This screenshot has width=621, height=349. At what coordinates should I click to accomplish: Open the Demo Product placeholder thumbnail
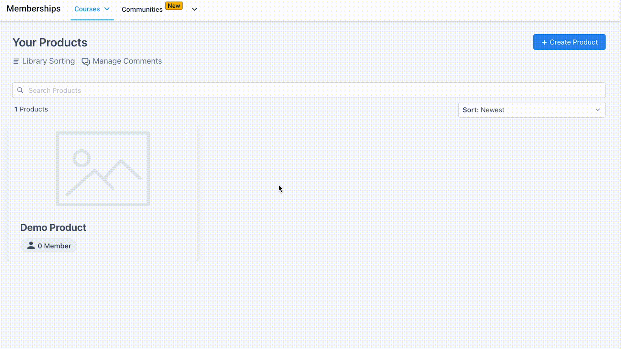[103, 168]
